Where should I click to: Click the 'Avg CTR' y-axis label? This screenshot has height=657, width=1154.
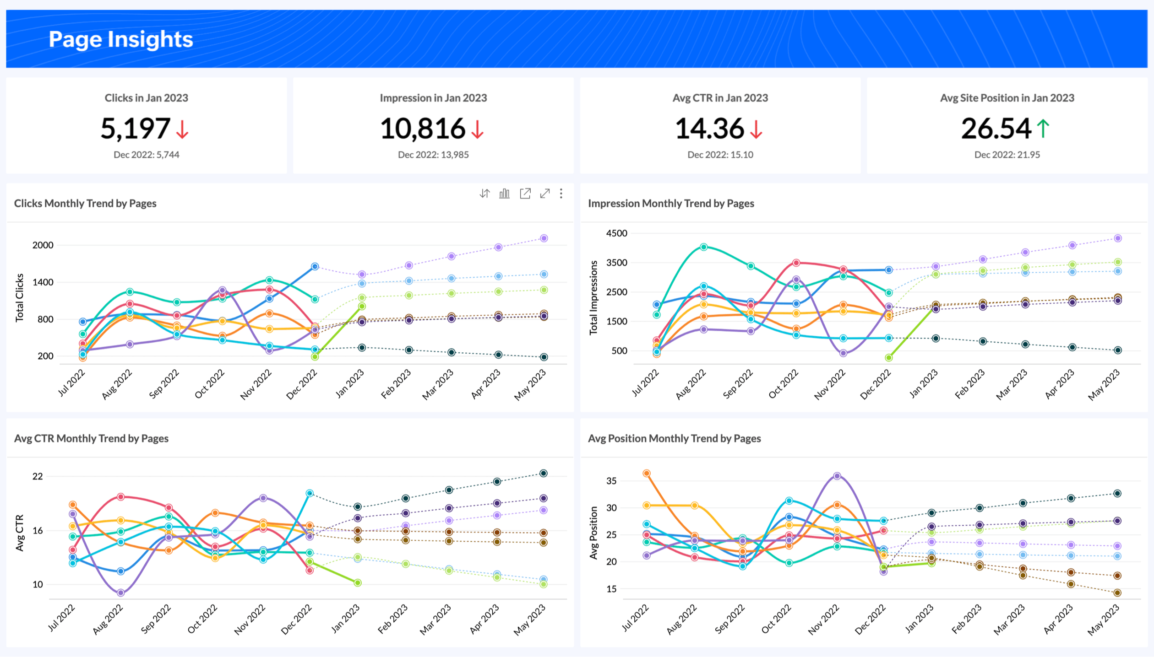pyautogui.click(x=19, y=533)
